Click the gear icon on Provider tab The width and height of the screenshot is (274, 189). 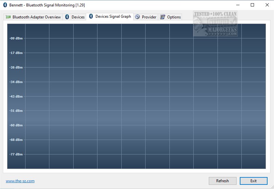click(137, 17)
